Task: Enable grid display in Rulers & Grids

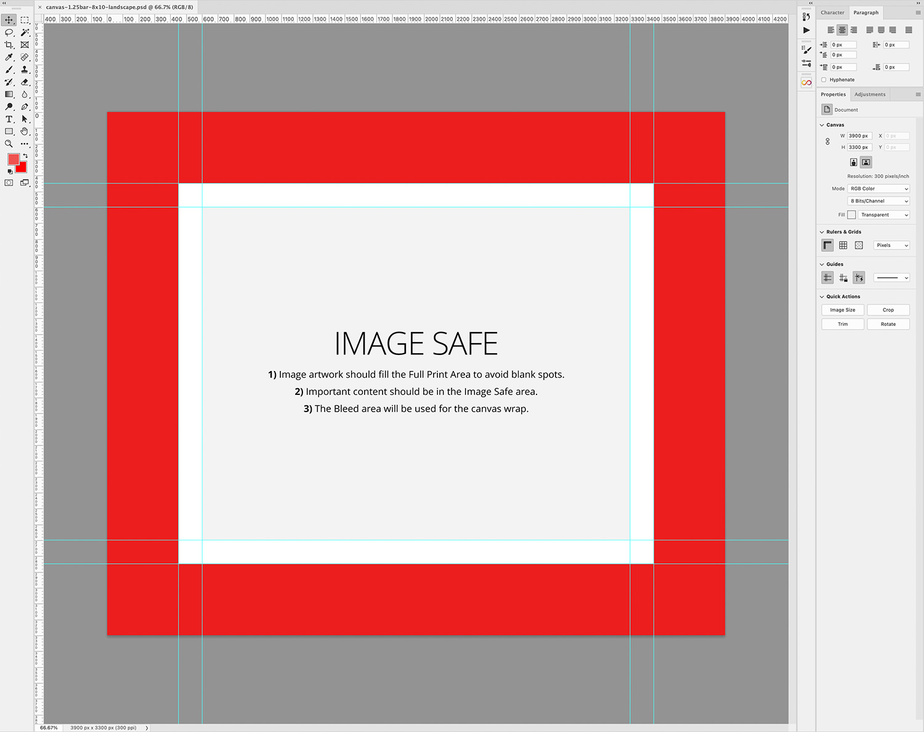Action: (843, 245)
